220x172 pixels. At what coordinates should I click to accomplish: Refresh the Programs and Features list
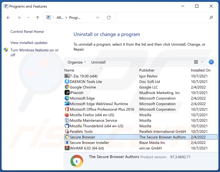pyautogui.click(x=109, y=18)
